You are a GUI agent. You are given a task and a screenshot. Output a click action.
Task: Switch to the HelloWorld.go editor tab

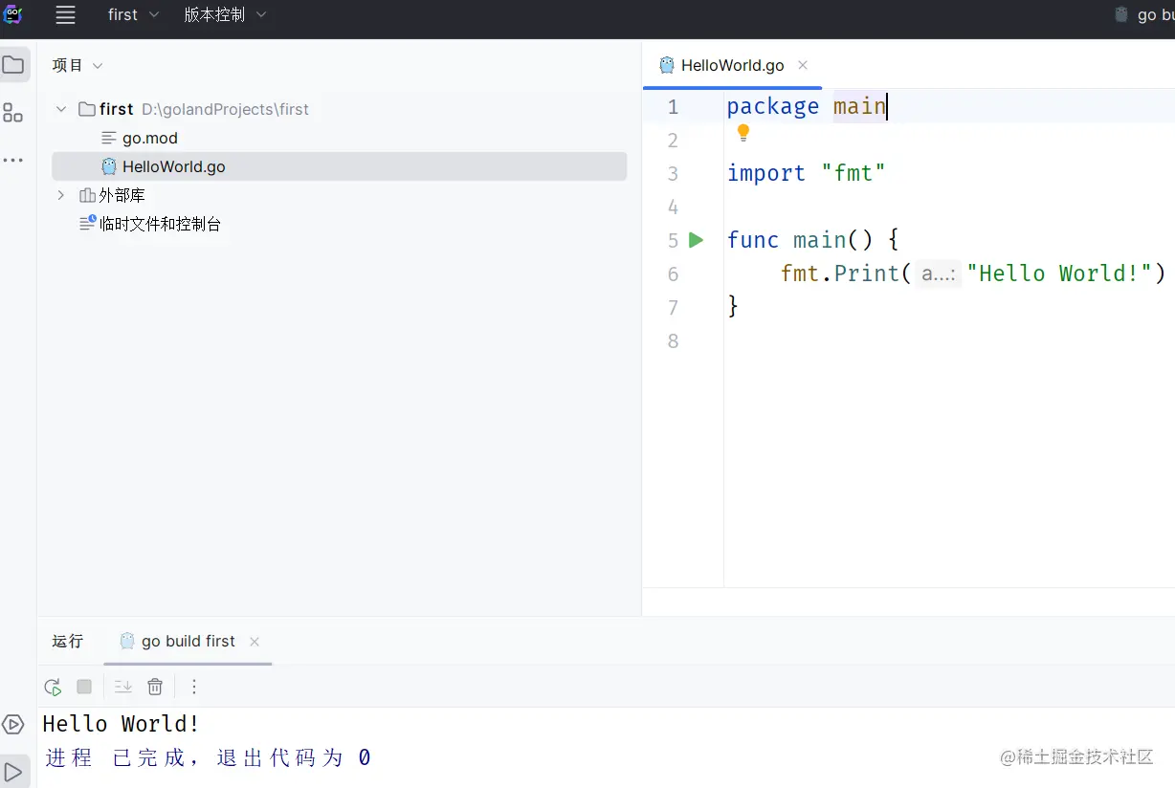tap(732, 65)
